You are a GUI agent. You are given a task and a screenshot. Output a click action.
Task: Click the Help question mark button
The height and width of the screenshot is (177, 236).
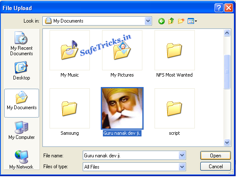point(219,8)
